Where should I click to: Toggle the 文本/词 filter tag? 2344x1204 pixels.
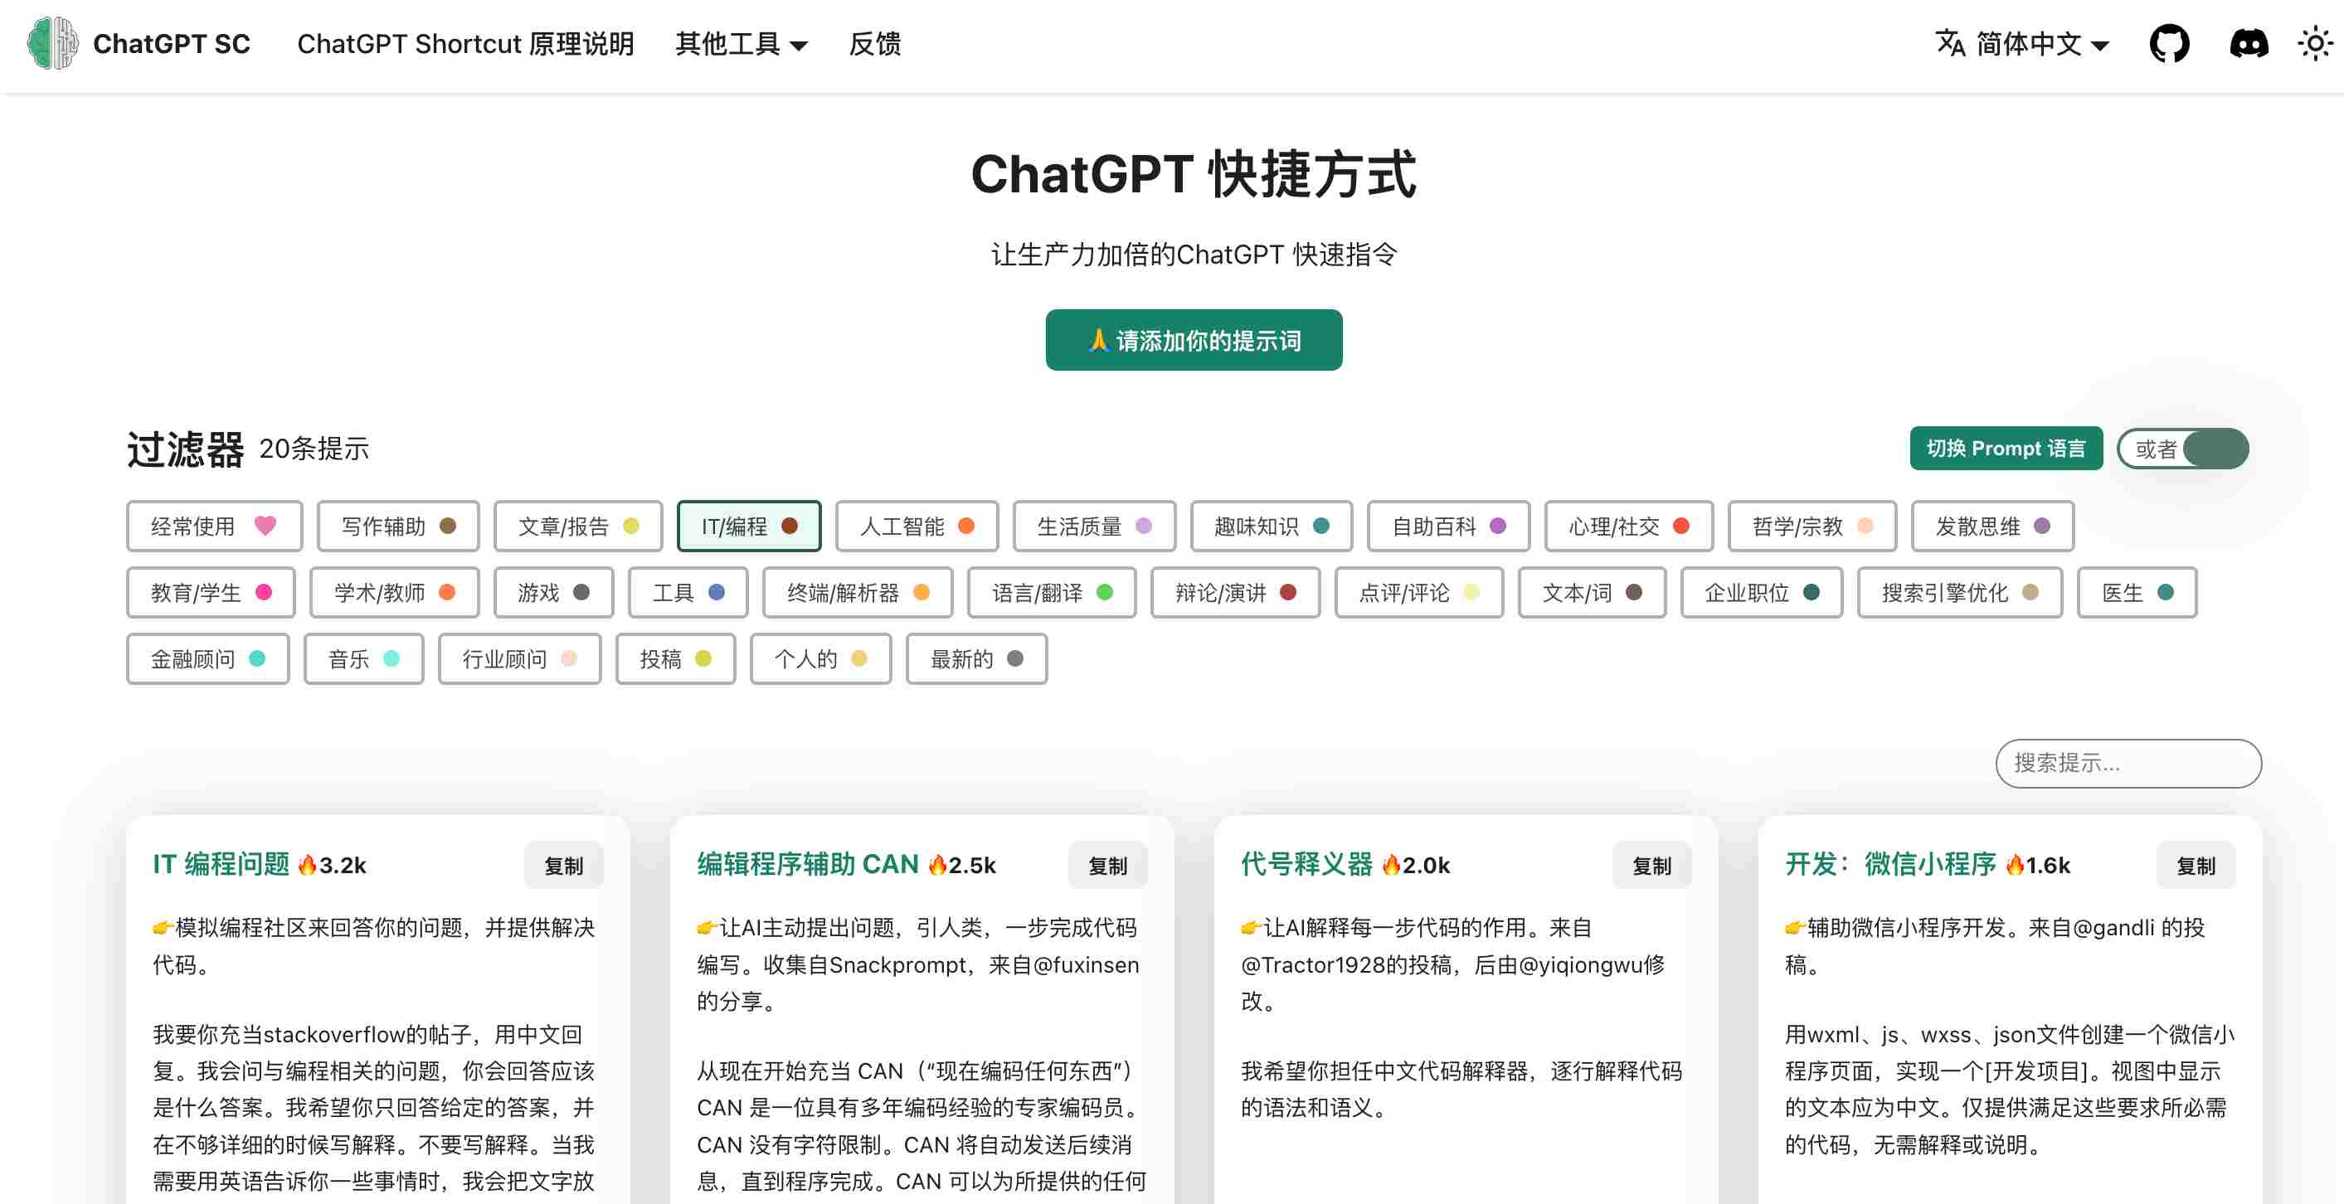coord(1592,592)
